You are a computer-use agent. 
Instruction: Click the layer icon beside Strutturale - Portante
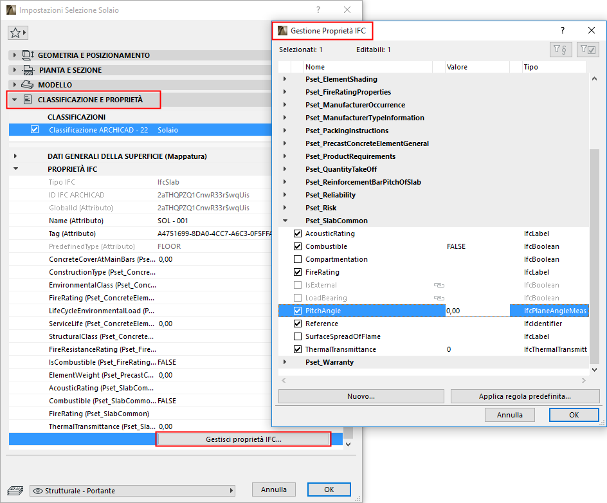(x=15, y=491)
